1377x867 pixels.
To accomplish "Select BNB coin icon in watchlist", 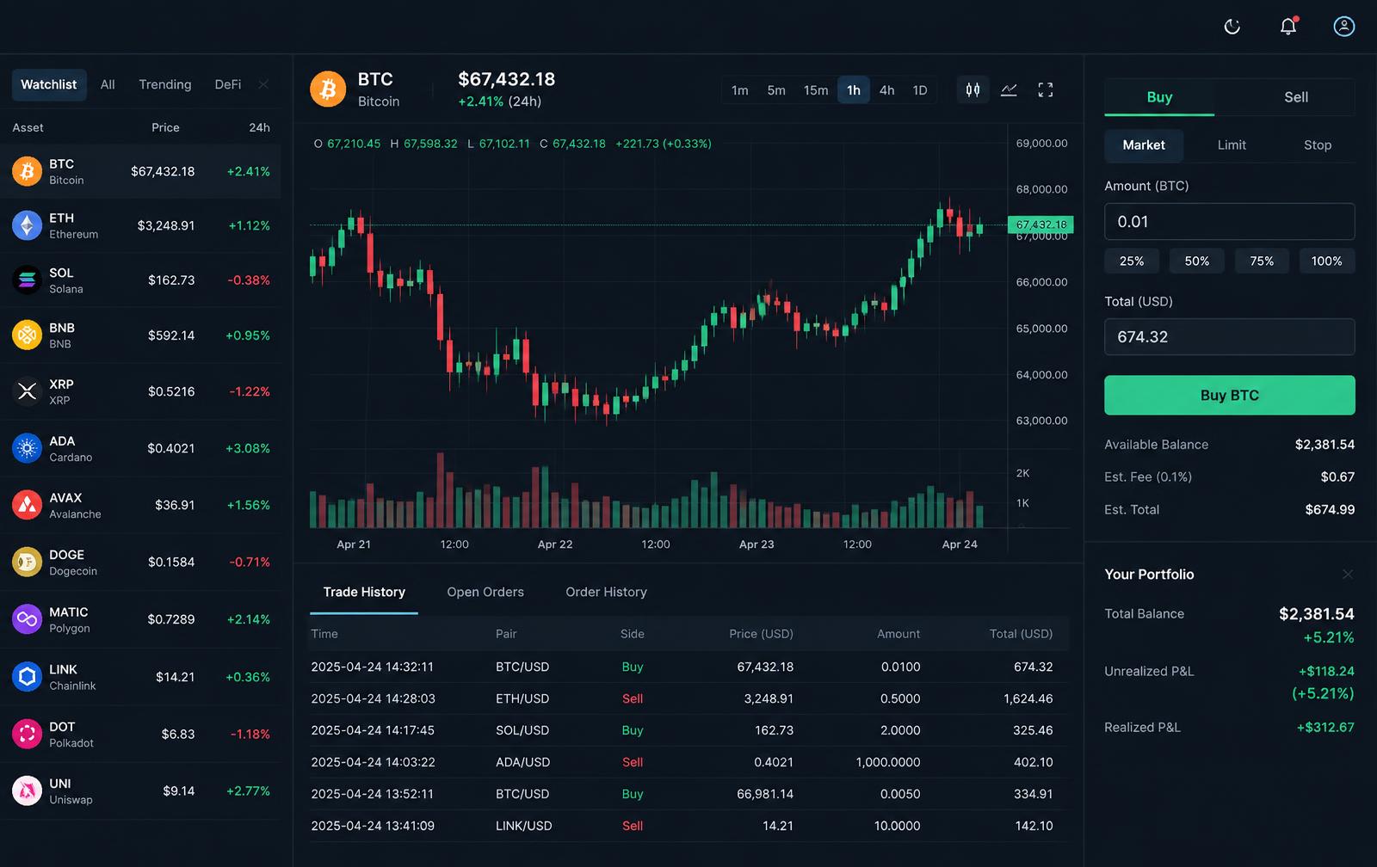I will coord(27,335).
